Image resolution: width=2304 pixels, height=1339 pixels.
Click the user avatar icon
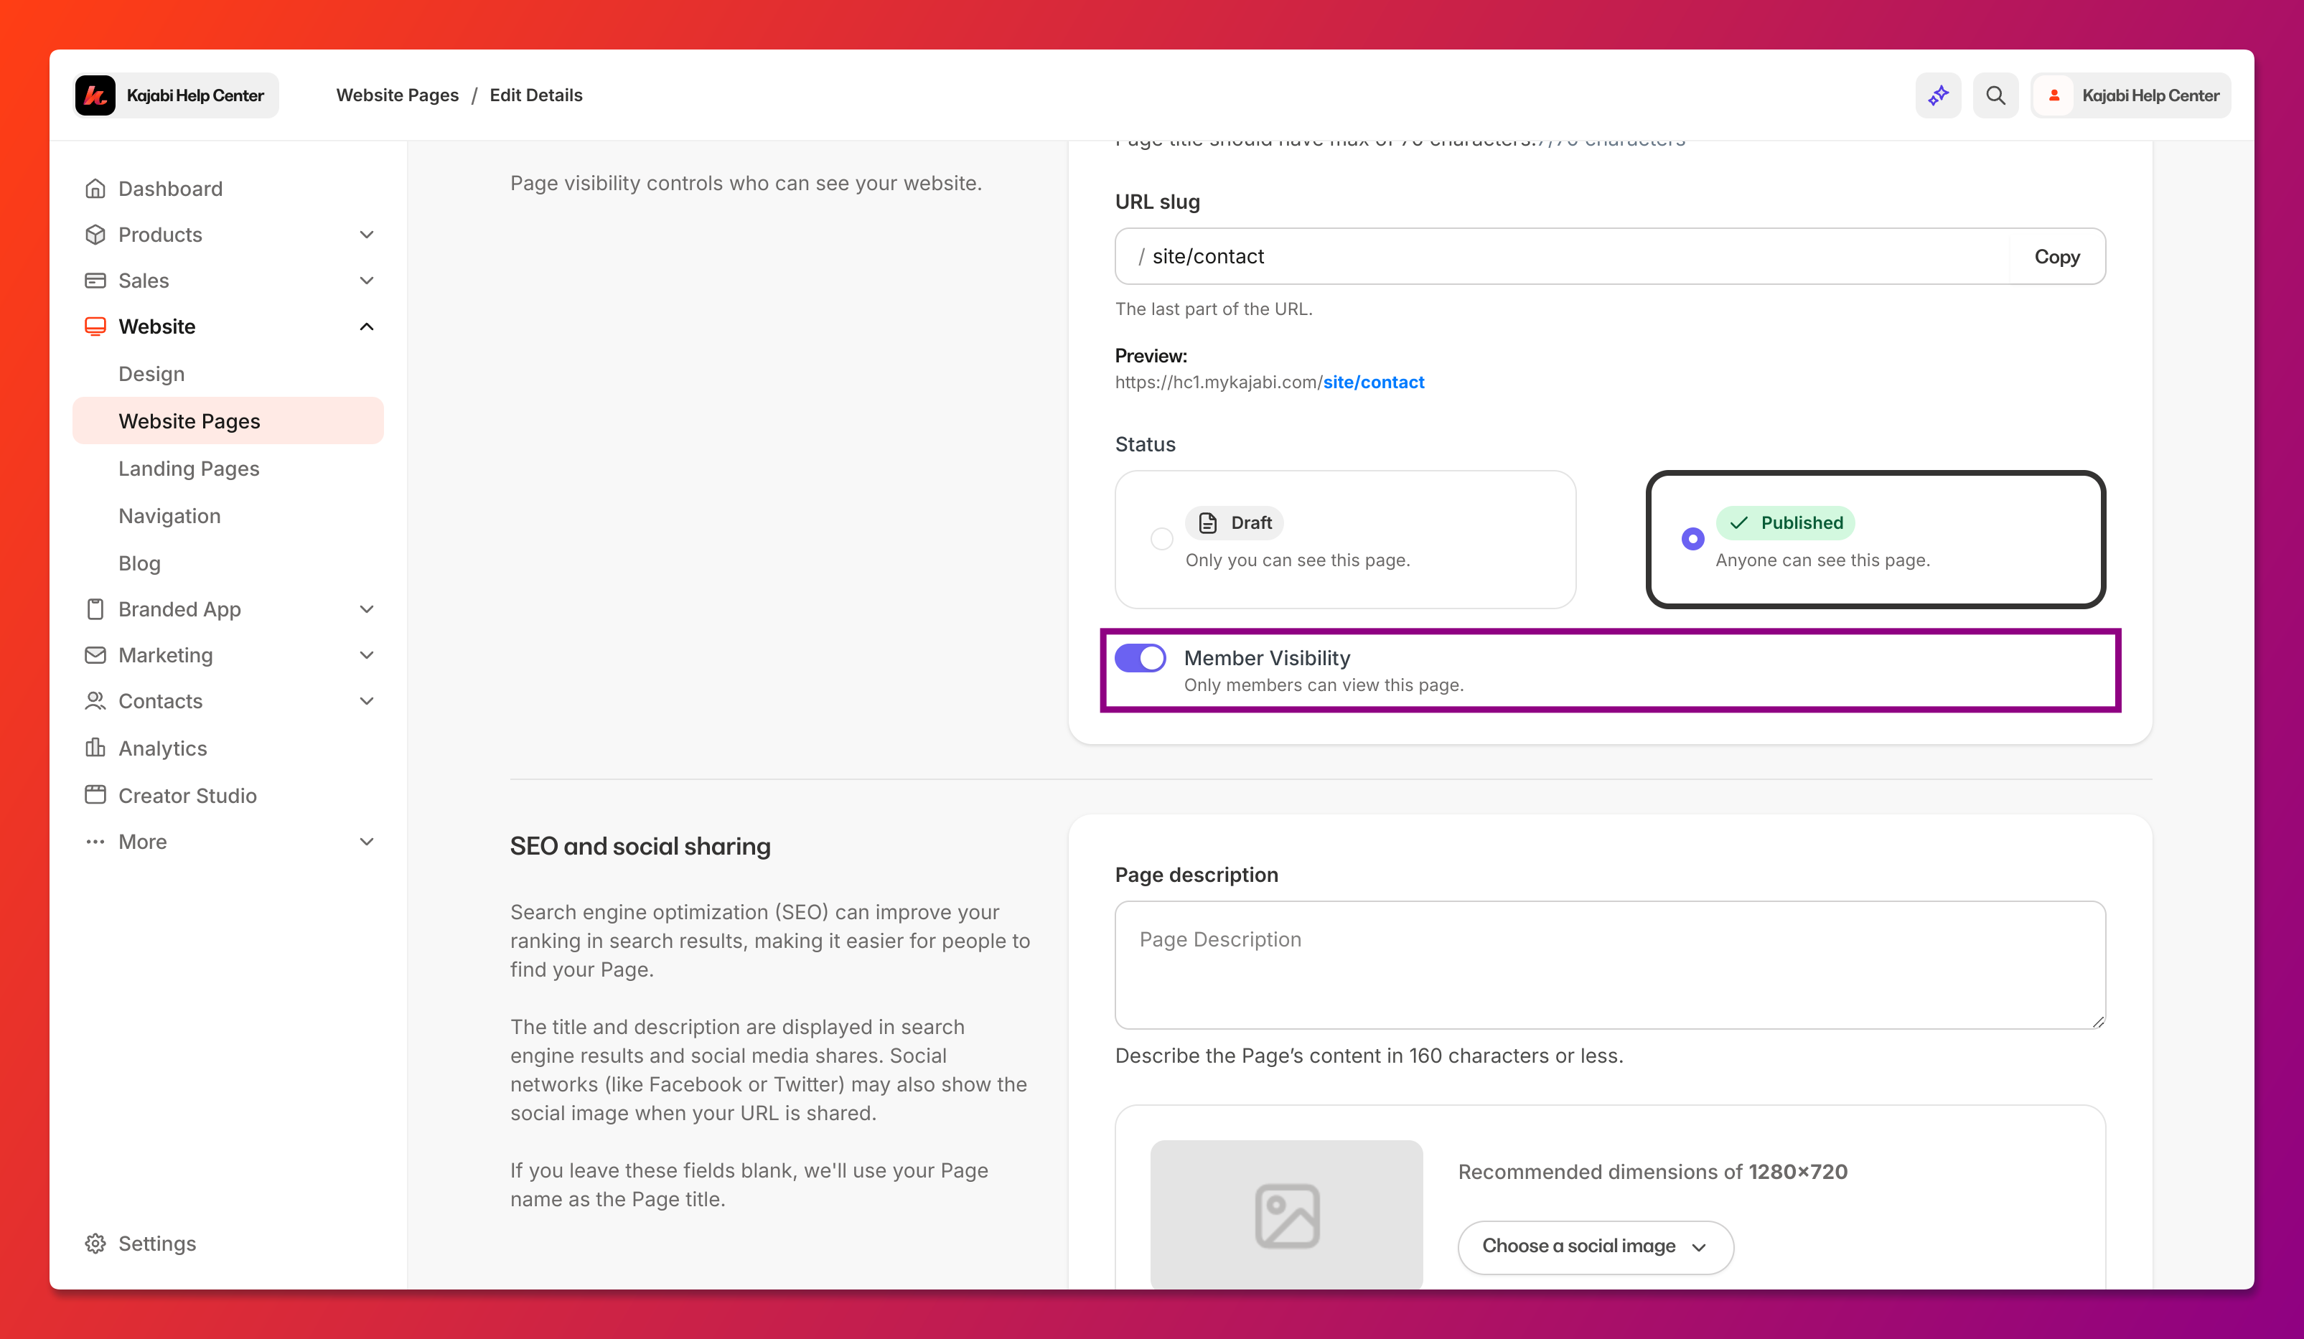click(2054, 95)
